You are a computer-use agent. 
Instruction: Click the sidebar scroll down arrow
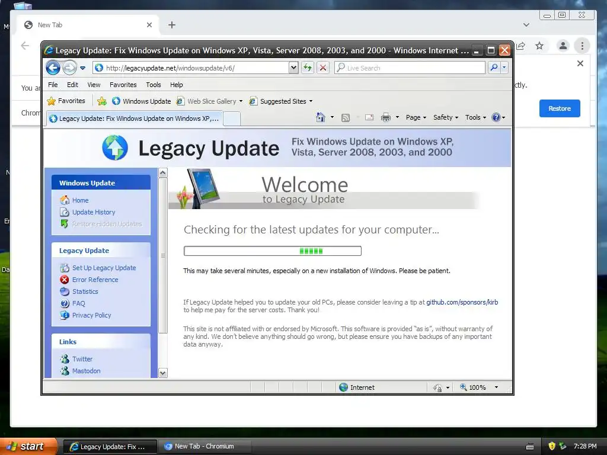click(163, 373)
